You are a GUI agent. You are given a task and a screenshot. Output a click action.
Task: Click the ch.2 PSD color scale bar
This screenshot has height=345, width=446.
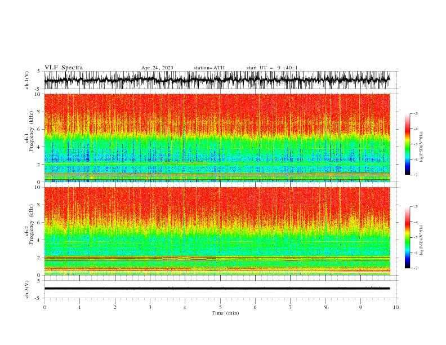(x=407, y=237)
